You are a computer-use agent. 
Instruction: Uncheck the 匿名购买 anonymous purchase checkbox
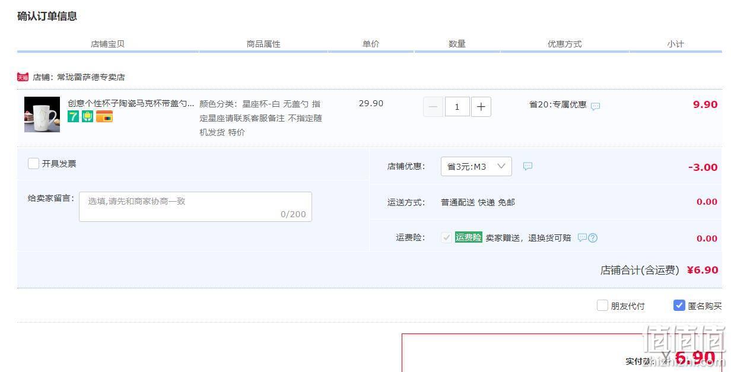[679, 306]
